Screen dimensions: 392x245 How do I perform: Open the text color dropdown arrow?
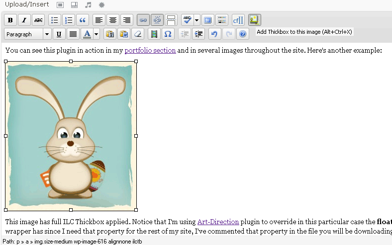97,34
